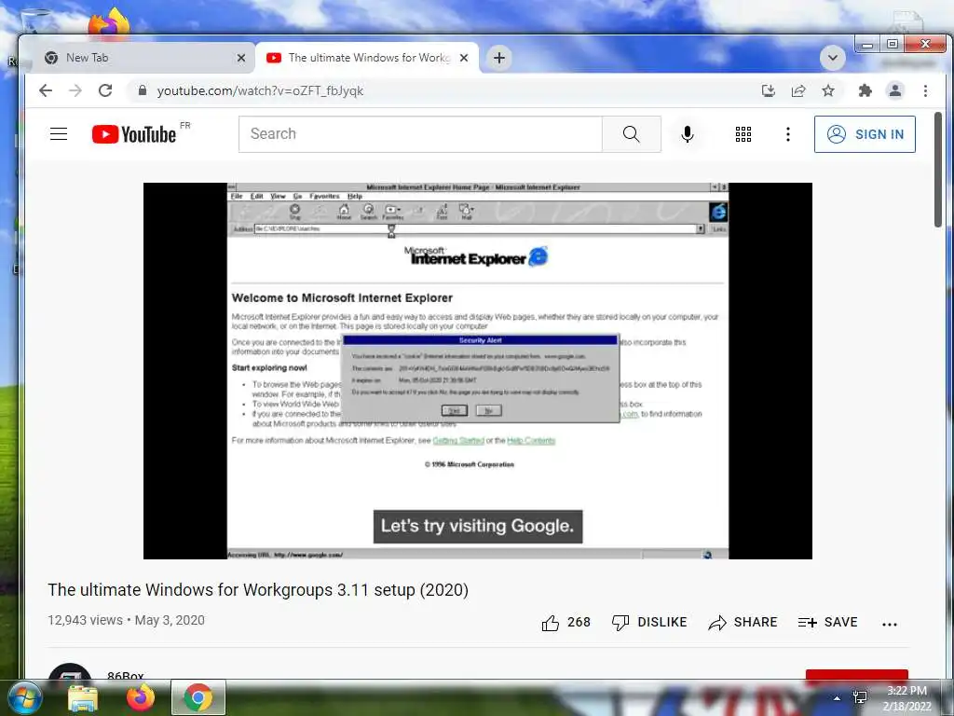Open YouTube settings three-dot menu

(x=788, y=134)
